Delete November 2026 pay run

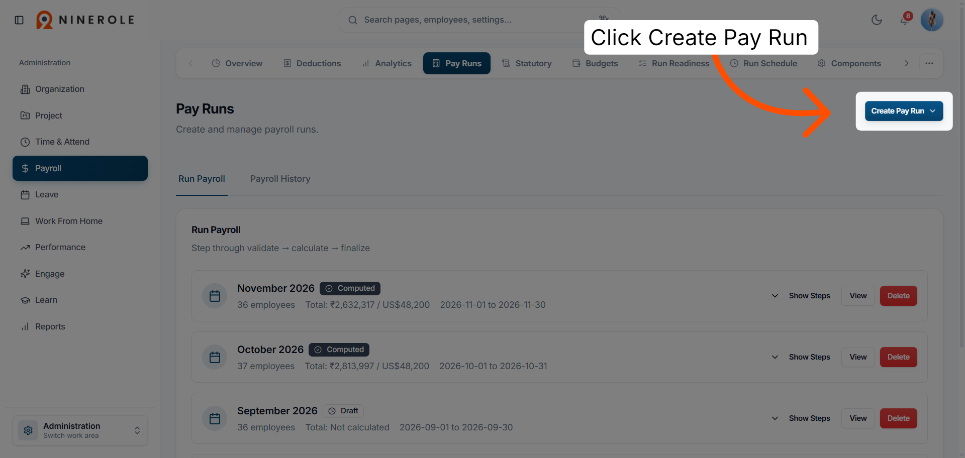click(x=898, y=296)
